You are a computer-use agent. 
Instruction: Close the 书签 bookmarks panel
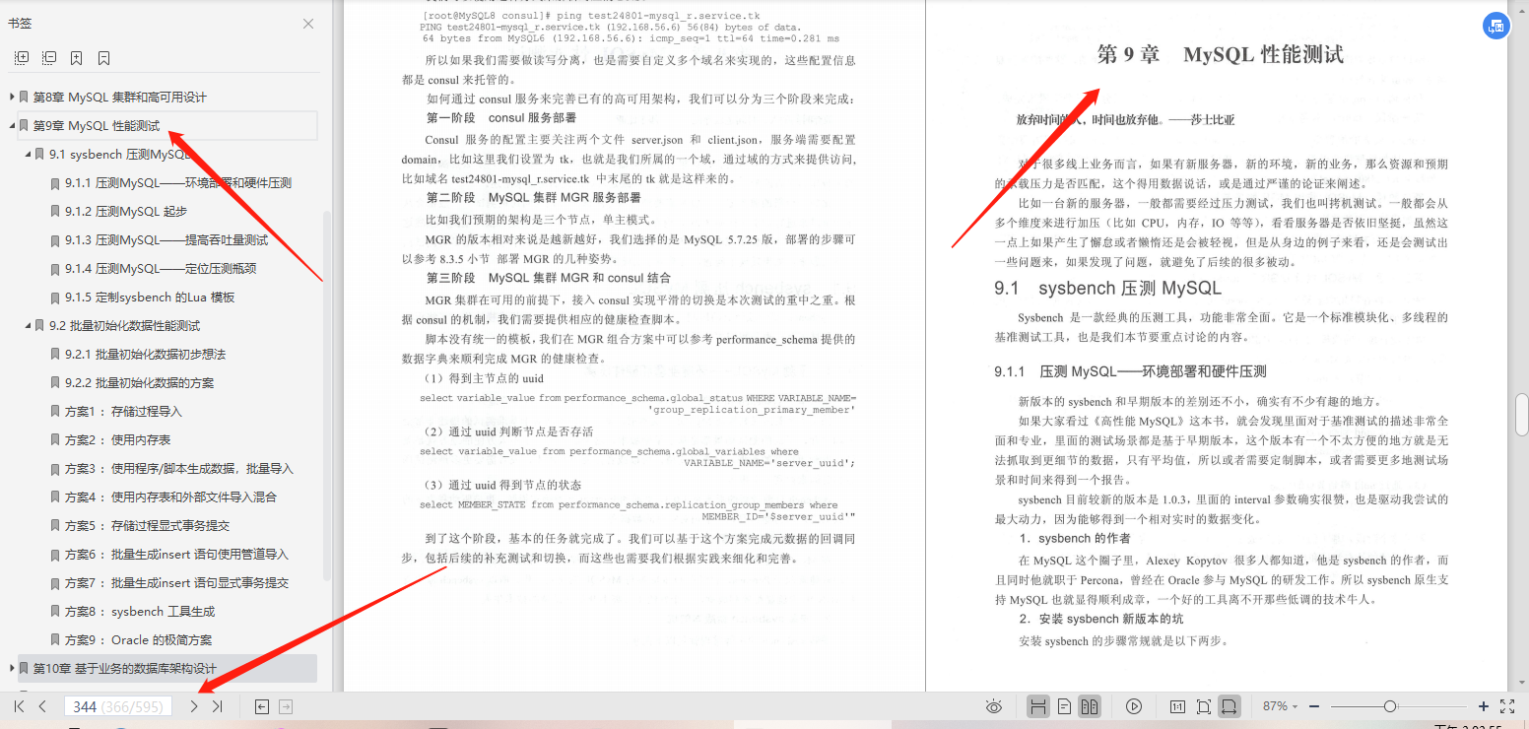(308, 24)
